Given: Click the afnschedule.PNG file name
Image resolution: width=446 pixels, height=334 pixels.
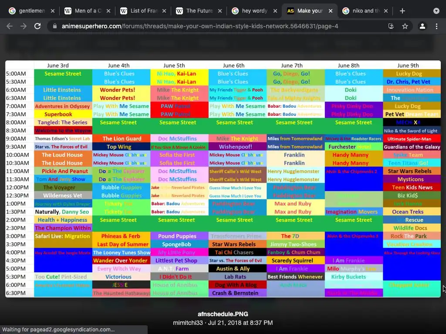Looking at the screenshot, I should (223, 314).
